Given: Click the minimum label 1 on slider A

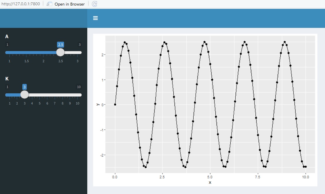Looking at the screenshot, I should 7,45.
